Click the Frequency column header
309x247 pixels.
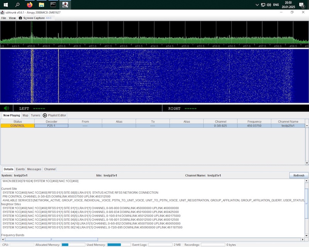coord(255,122)
